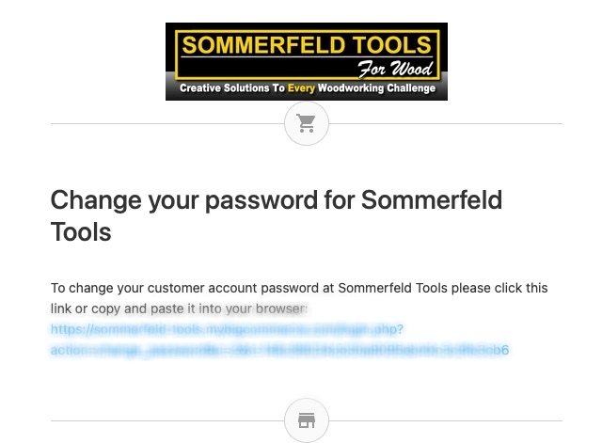Click the shopping cart icon
Screen dimensions: 602x443
[307, 123]
